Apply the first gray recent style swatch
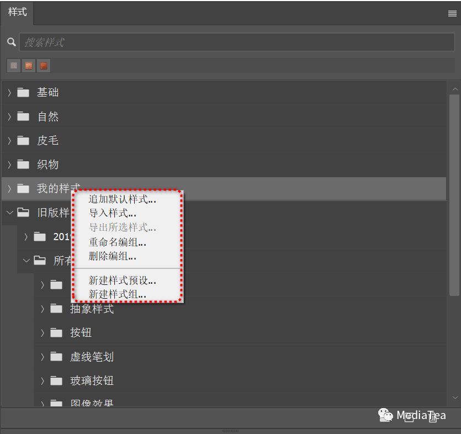 click(x=14, y=65)
